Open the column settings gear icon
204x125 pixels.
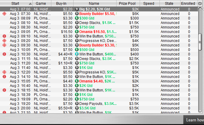[200, 4]
